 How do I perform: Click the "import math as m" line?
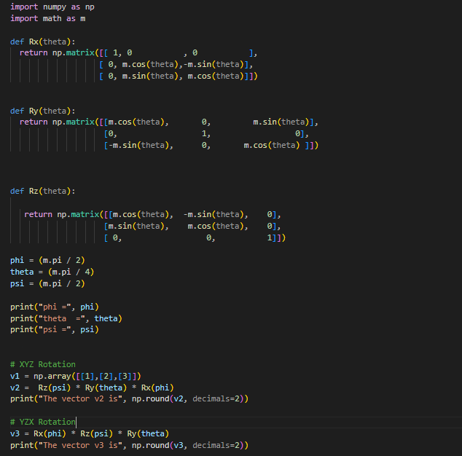[x=48, y=18]
